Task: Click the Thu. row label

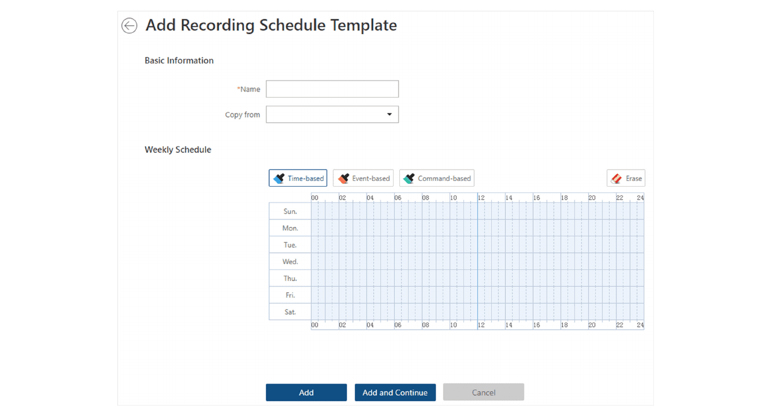Action: (290, 279)
